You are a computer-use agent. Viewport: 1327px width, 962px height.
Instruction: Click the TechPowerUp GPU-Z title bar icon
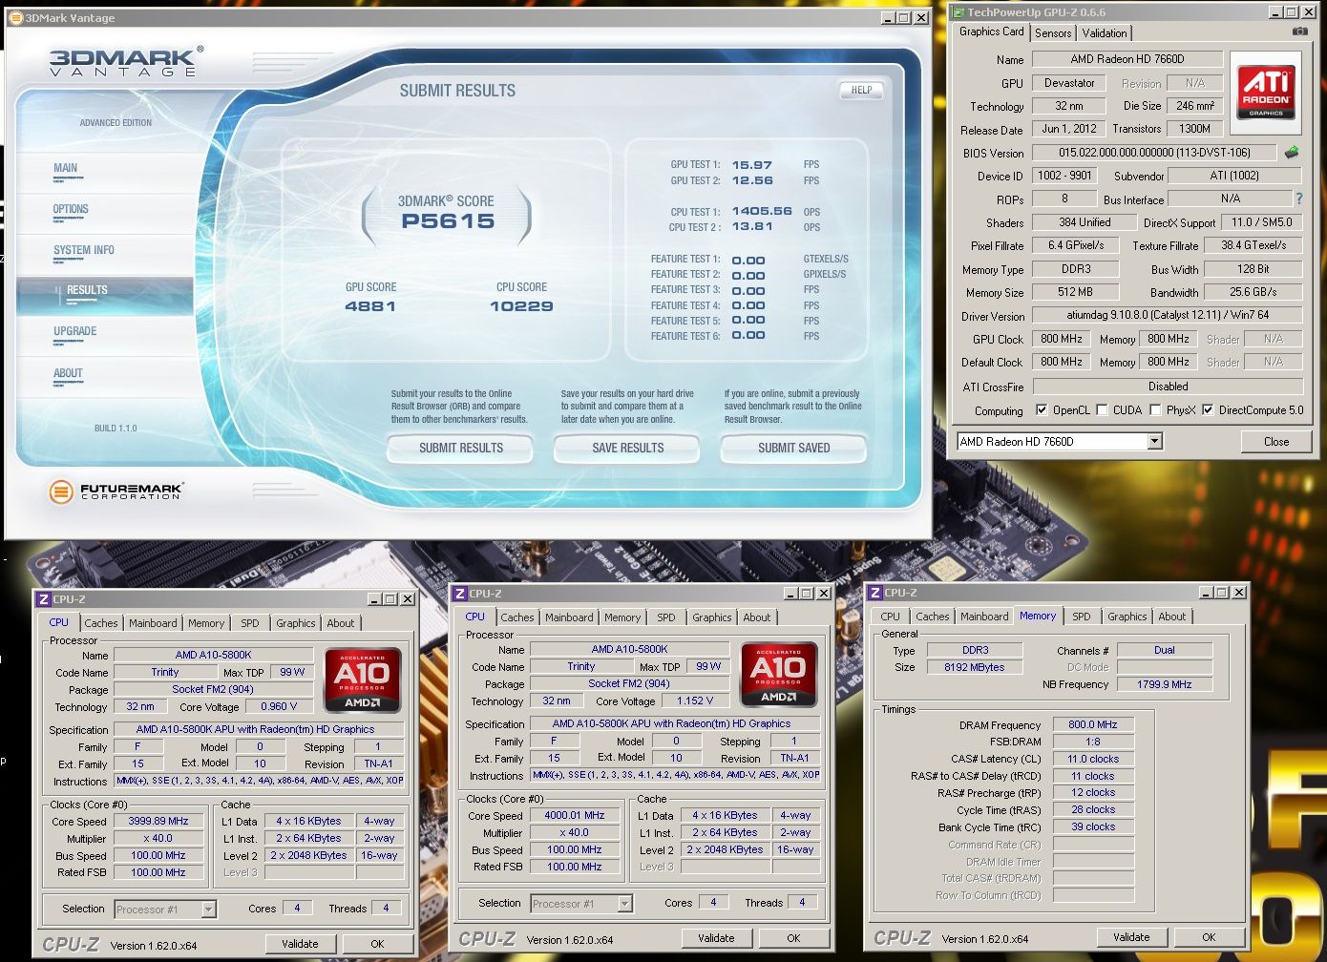tap(958, 12)
